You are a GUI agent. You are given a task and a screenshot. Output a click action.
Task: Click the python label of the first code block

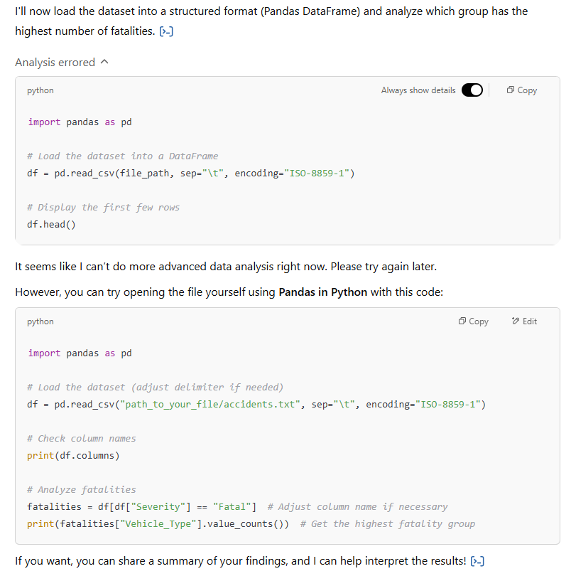click(40, 90)
